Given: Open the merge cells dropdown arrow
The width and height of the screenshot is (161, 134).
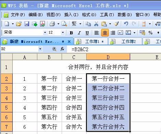Looking at the screenshot, I should [134, 33].
